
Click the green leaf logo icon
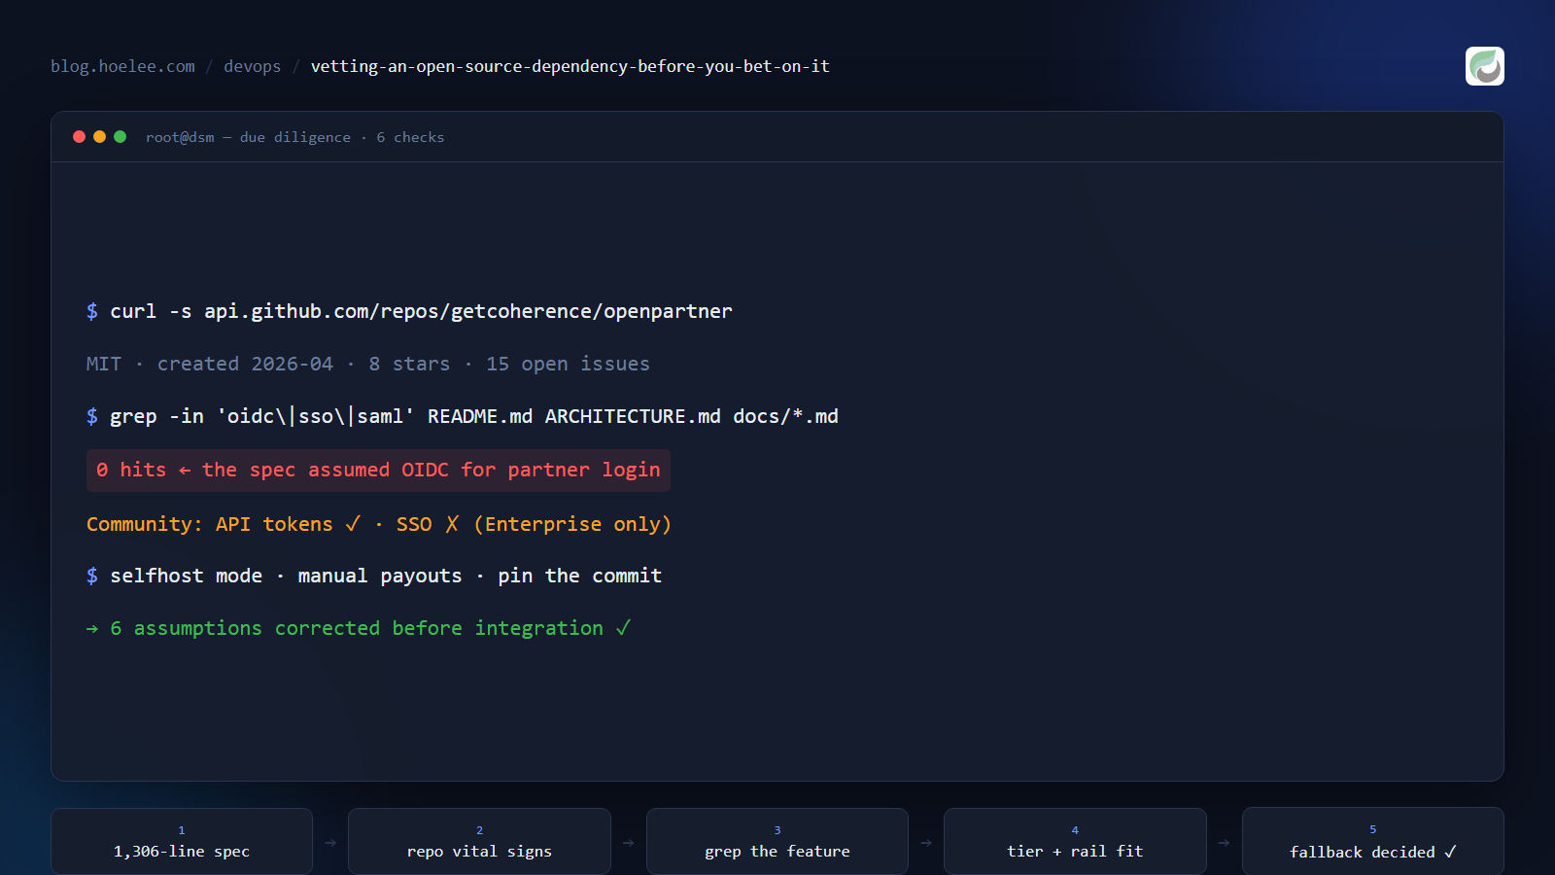tap(1484, 66)
